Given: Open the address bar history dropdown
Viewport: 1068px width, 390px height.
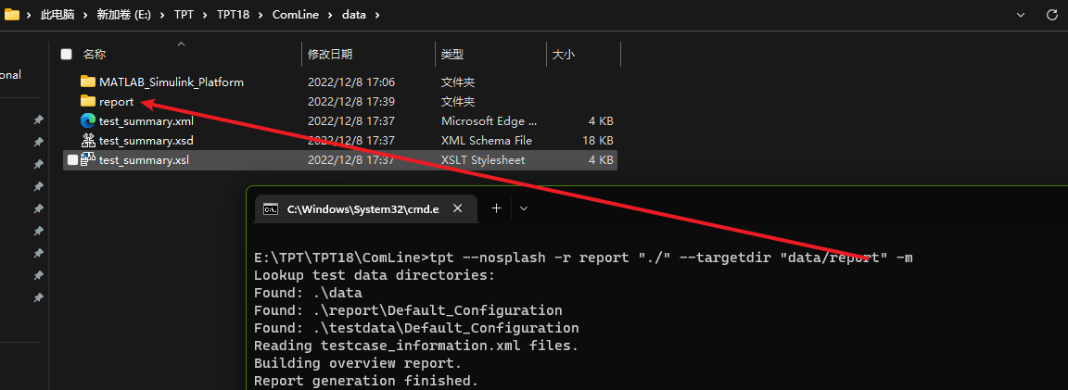Looking at the screenshot, I should (x=1021, y=14).
